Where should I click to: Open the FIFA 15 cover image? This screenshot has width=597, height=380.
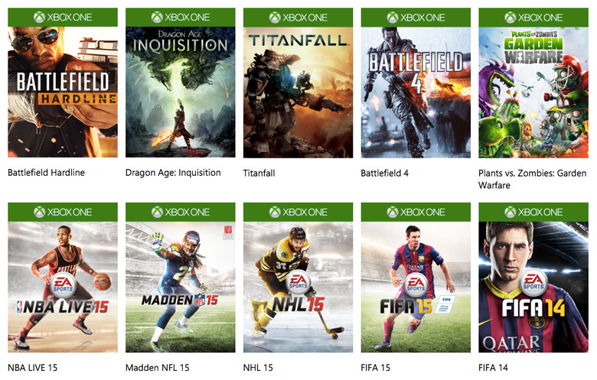(x=416, y=278)
